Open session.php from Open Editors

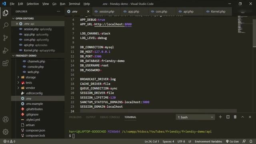pyautogui.click(x=38, y=29)
